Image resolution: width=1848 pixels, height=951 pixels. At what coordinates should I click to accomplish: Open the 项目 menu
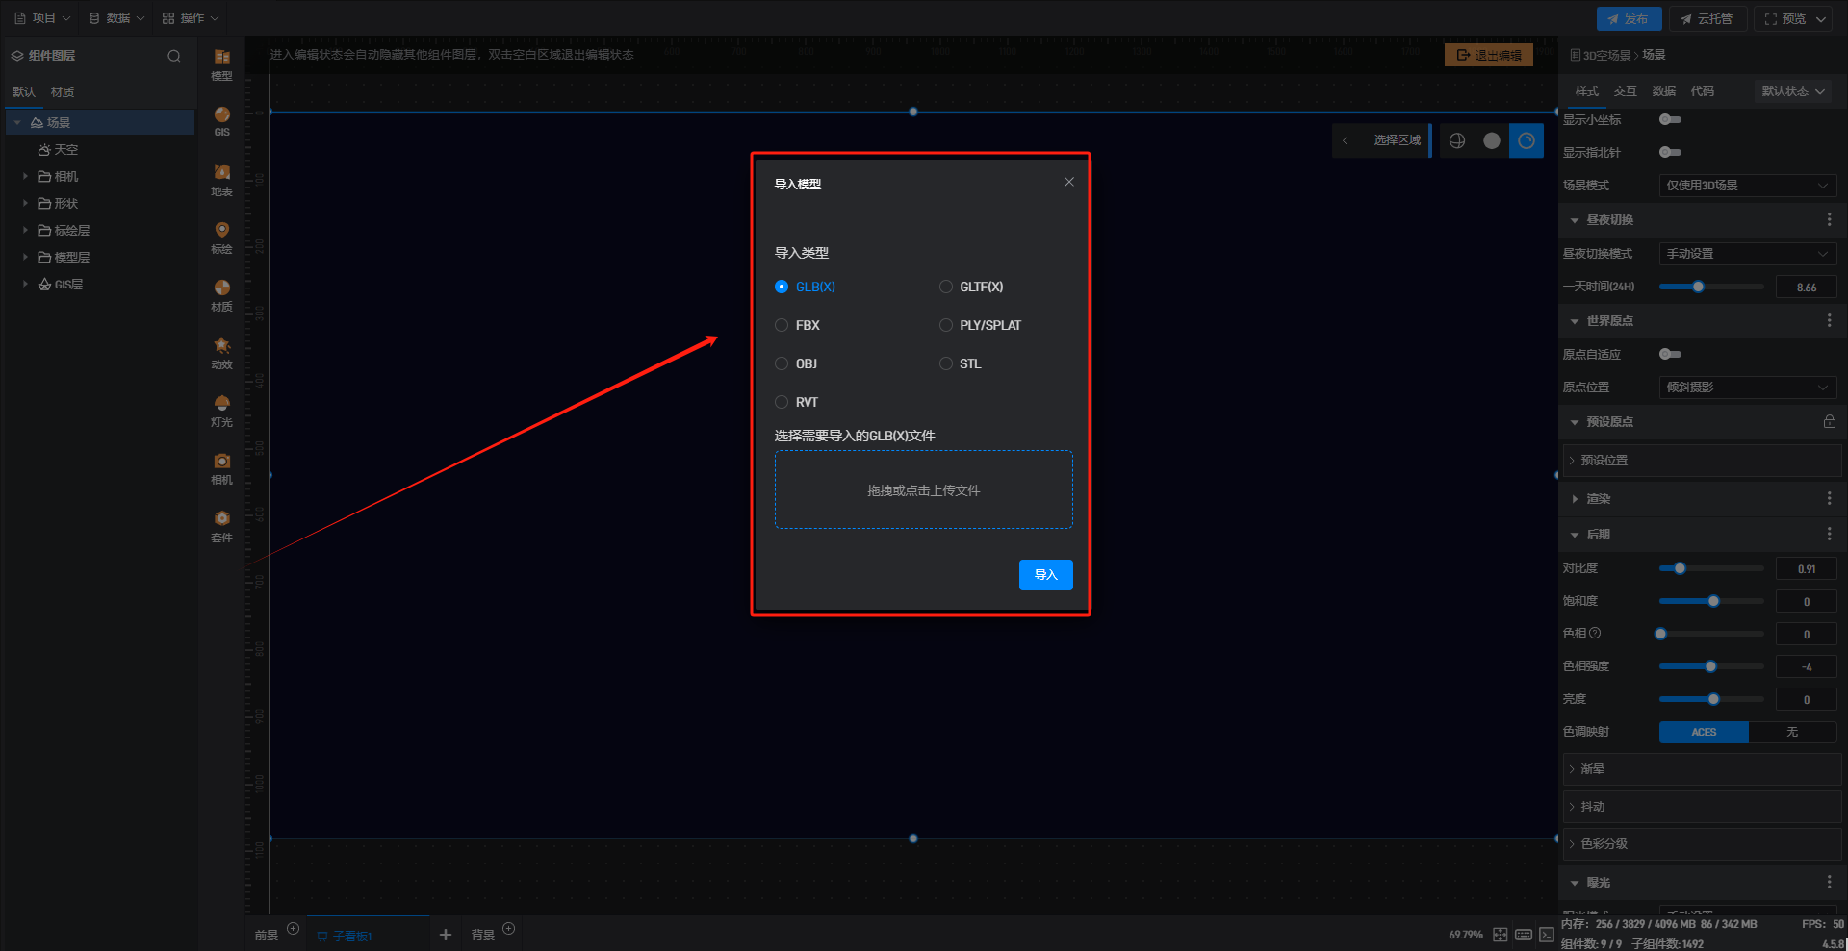[42, 18]
